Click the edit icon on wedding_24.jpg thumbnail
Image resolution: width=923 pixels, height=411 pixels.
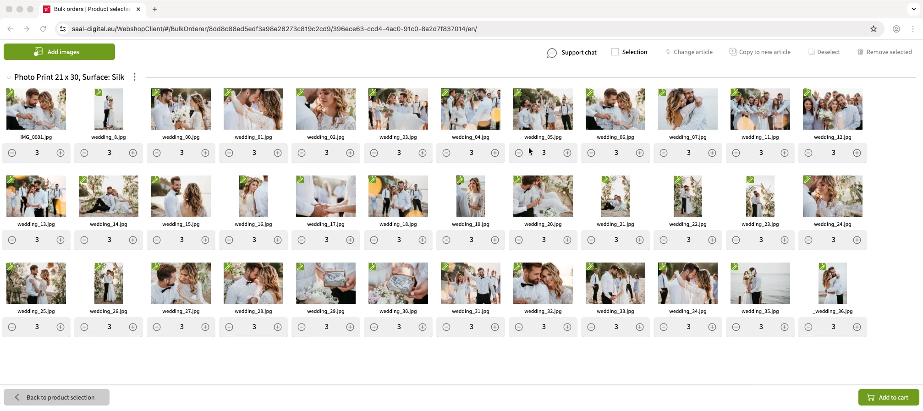[x=807, y=180]
